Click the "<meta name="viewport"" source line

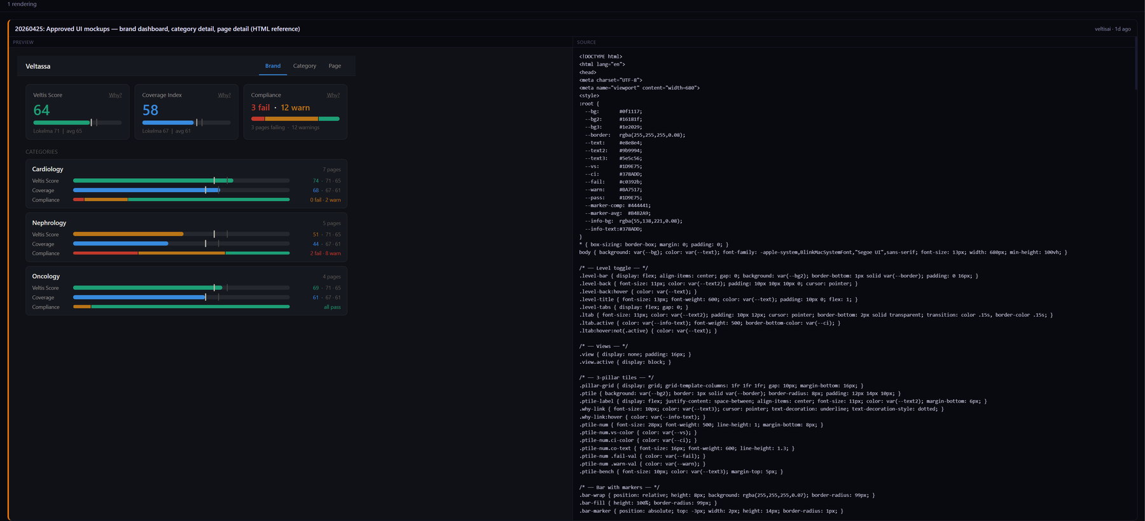[x=639, y=88]
